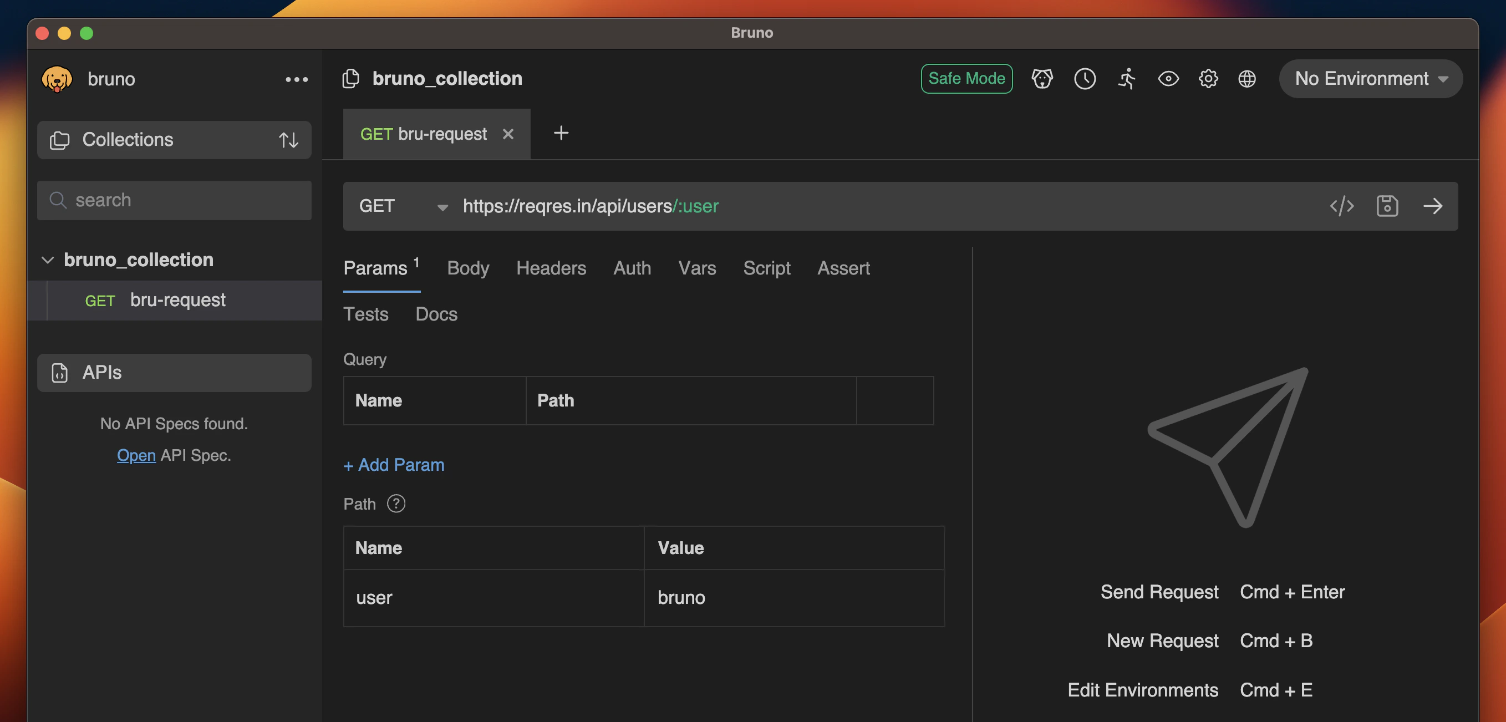Click the eye icon to toggle secret visibility

coord(1168,78)
